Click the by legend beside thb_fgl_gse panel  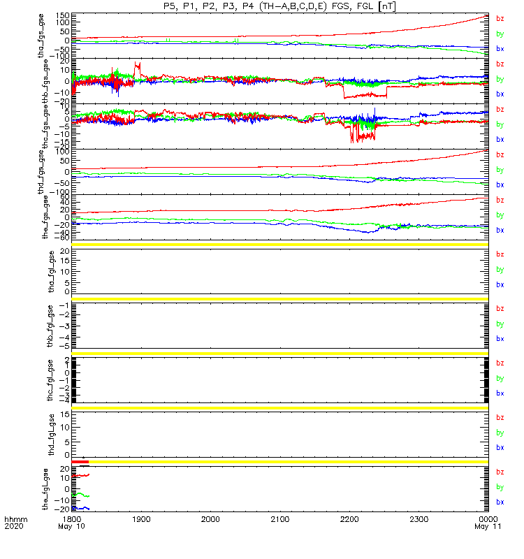(500, 324)
